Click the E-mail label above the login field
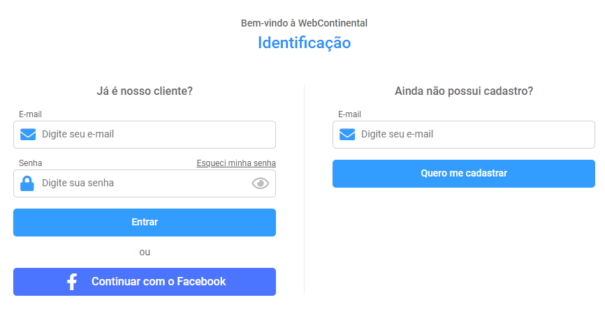 tap(30, 114)
